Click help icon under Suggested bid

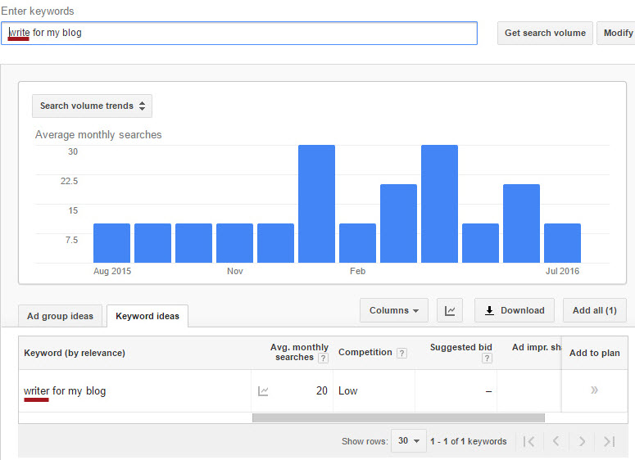(488, 359)
